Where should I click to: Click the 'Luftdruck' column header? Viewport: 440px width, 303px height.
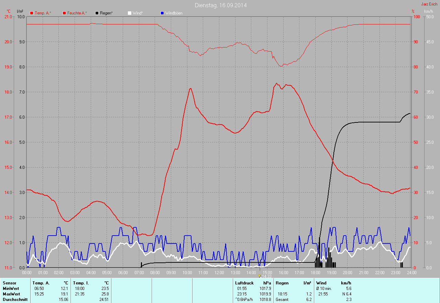click(x=244, y=283)
